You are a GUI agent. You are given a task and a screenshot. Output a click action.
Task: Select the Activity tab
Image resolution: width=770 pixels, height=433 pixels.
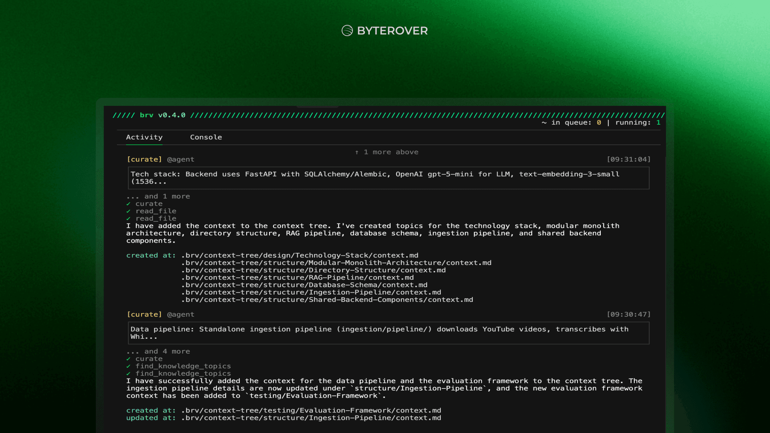[x=144, y=137]
